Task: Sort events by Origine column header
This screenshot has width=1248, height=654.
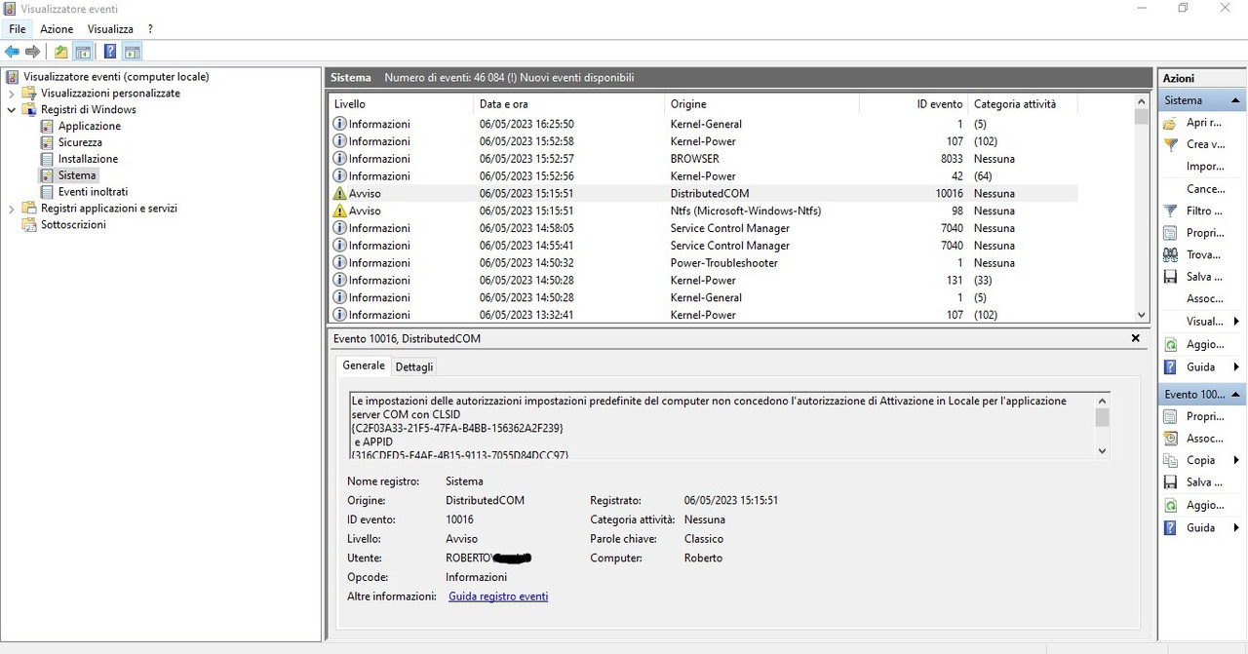Action: tap(762, 104)
